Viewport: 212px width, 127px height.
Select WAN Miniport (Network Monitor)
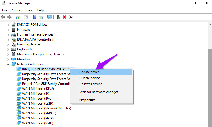click(47, 108)
